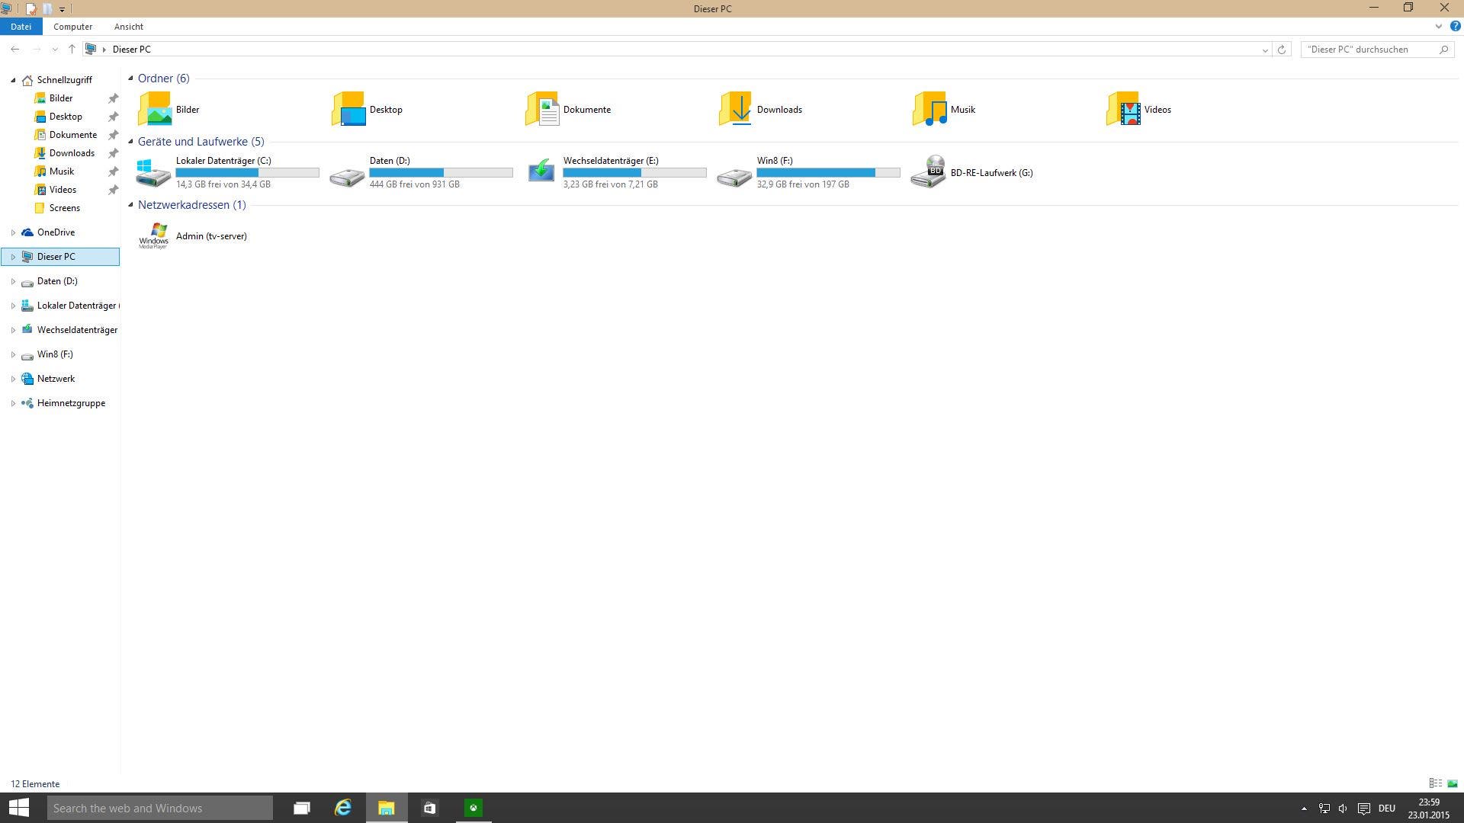This screenshot has height=823, width=1464.
Task: Expand the ribbon with the chevron
Action: 1439,26
